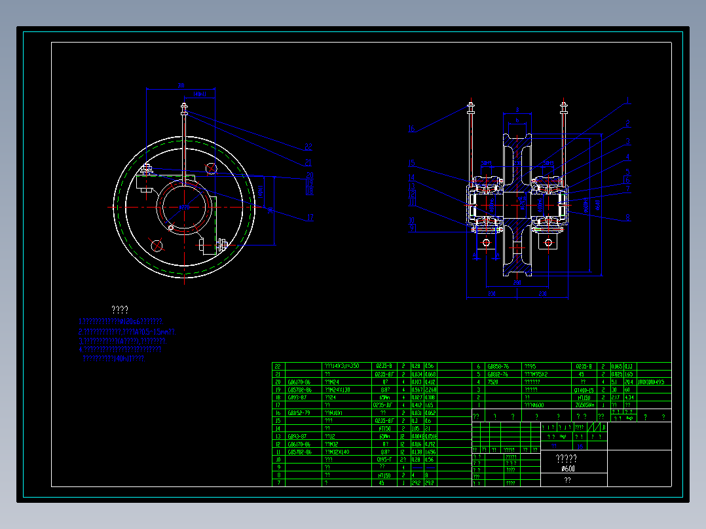Viewport: 706px width, 529px height.
Task: Select part callout 14 in section view
Action: click(411, 178)
